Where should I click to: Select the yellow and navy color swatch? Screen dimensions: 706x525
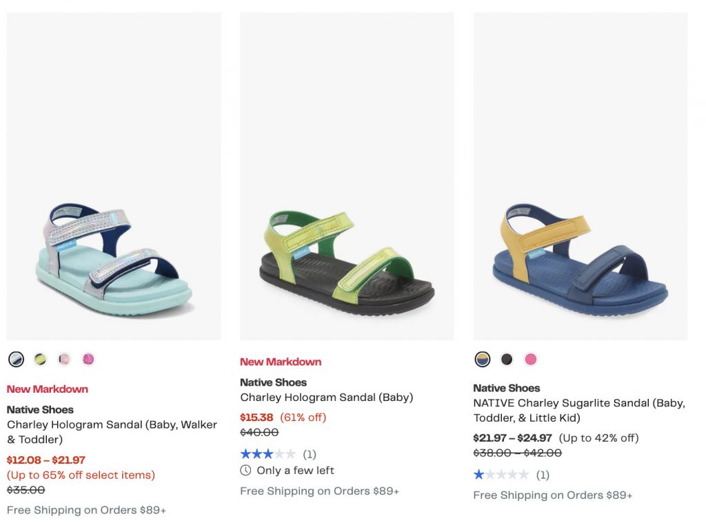click(483, 359)
